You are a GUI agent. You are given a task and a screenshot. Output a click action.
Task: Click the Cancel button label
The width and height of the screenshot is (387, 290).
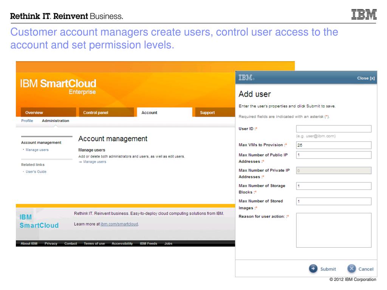[366, 269]
